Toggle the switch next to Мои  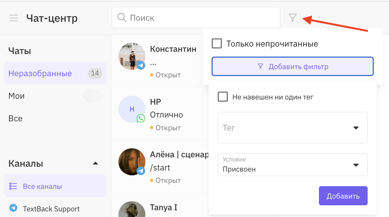point(93,96)
